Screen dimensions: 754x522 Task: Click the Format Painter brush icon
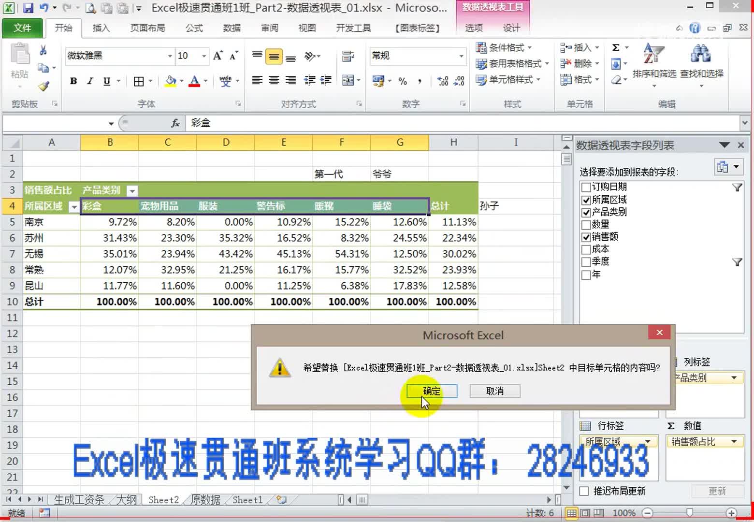pos(43,86)
